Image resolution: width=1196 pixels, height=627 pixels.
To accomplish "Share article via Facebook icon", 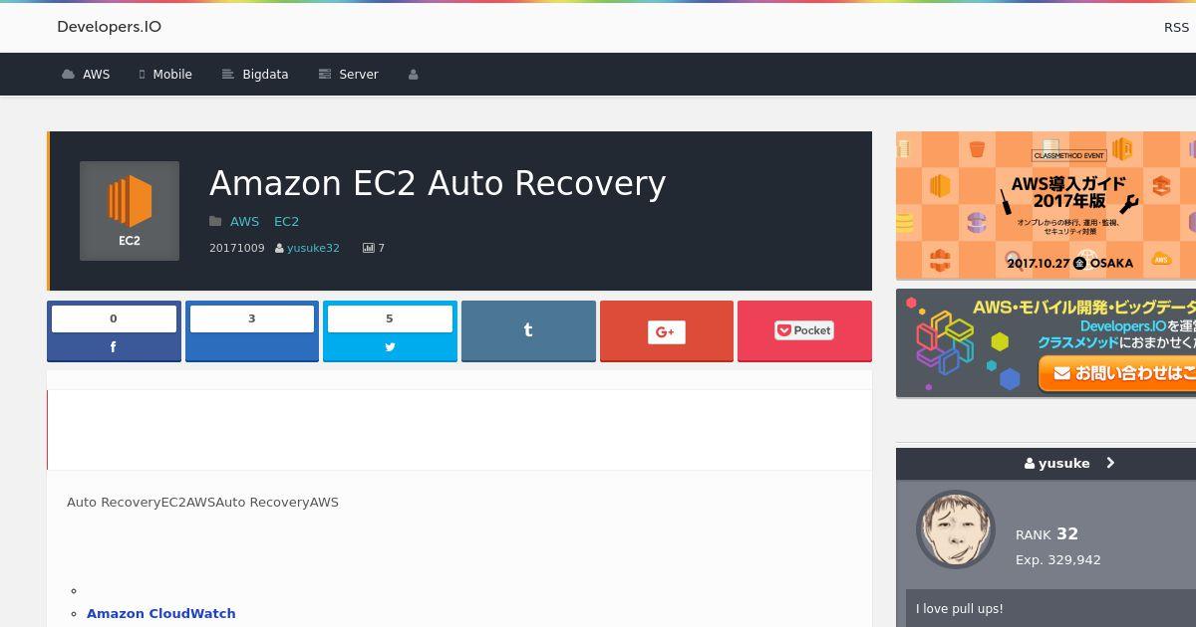I will pos(114,347).
